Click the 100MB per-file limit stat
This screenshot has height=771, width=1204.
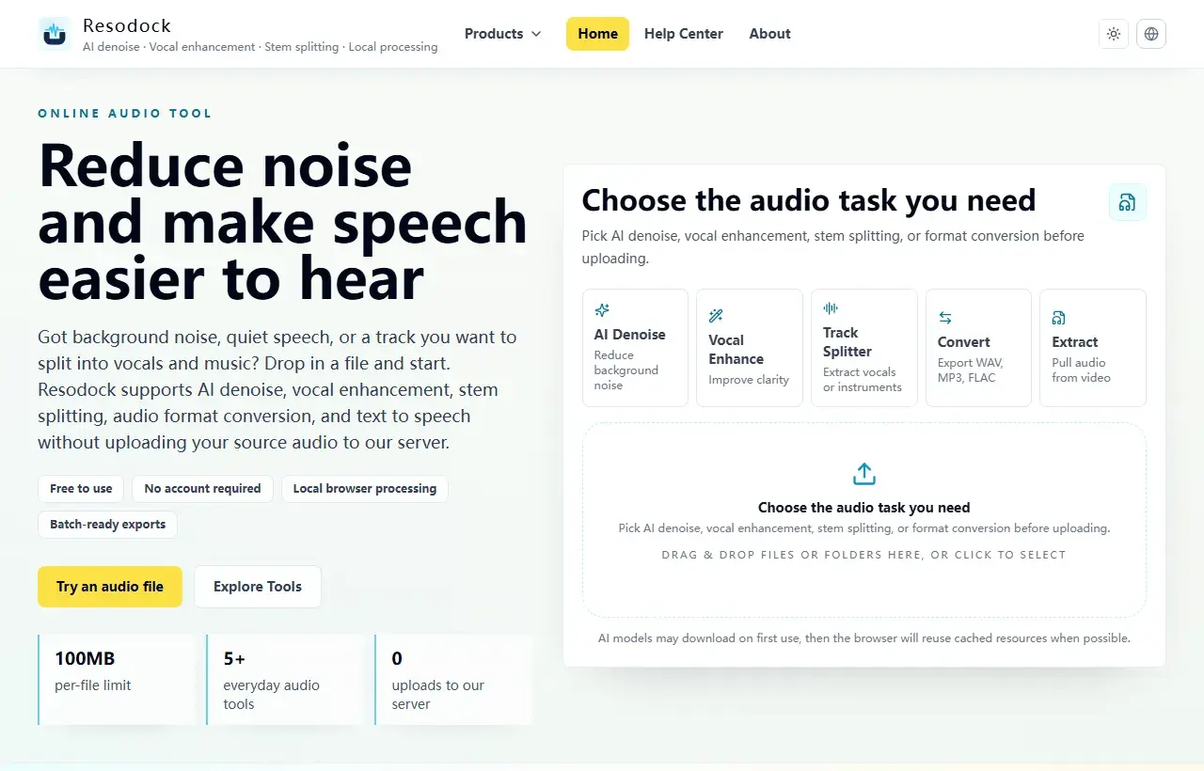pos(116,680)
